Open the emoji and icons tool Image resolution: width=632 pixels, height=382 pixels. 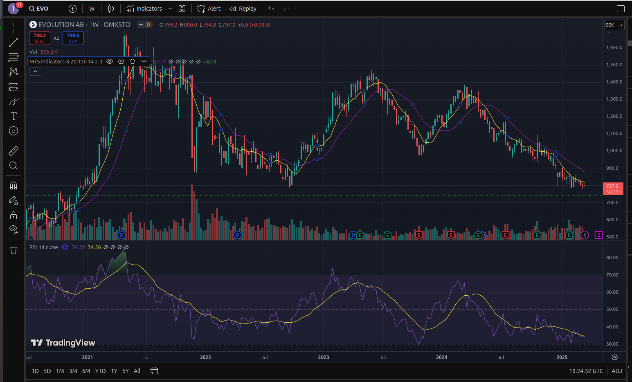click(13, 131)
